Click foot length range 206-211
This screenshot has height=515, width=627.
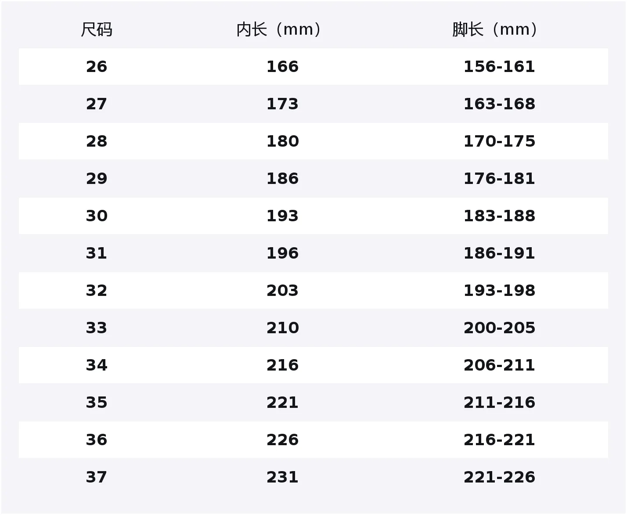[x=499, y=365]
